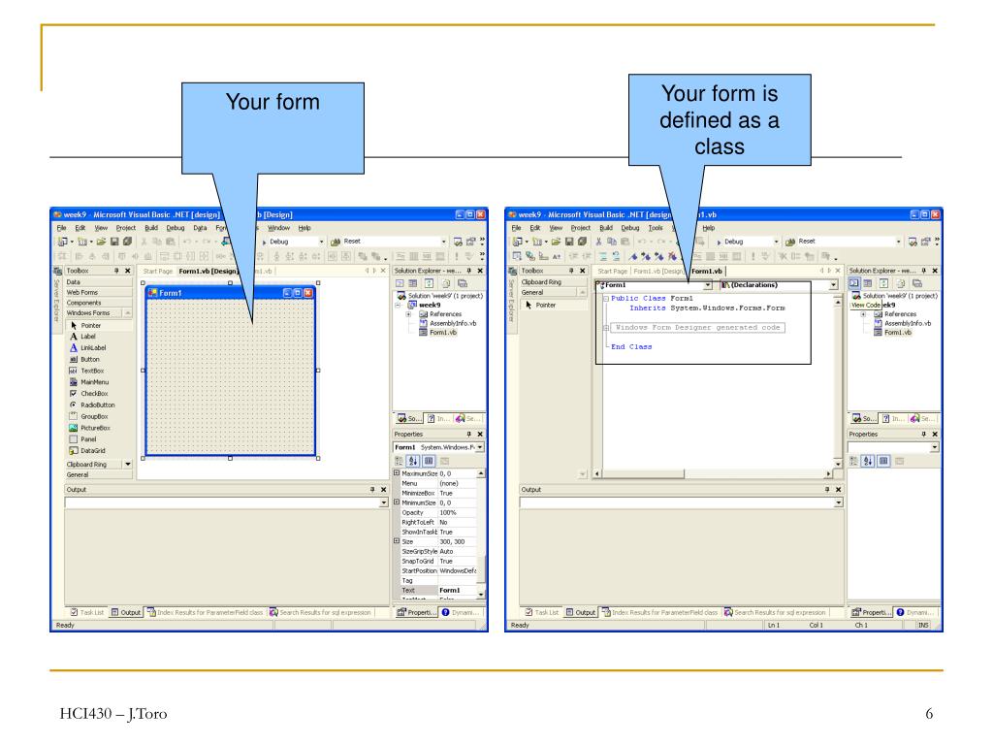
Task: Open the Tools menu in code-view window
Action: (x=656, y=228)
